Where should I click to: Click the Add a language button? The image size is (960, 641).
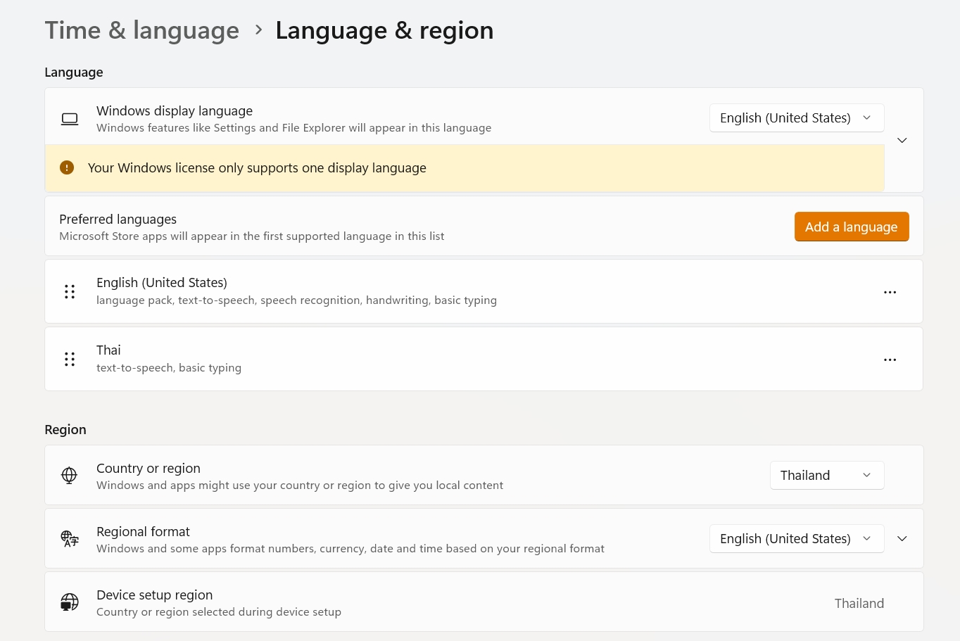pos(852,227)
